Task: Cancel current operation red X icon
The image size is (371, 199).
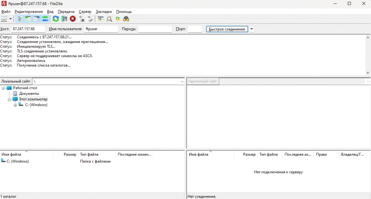Action: point(72,19)
